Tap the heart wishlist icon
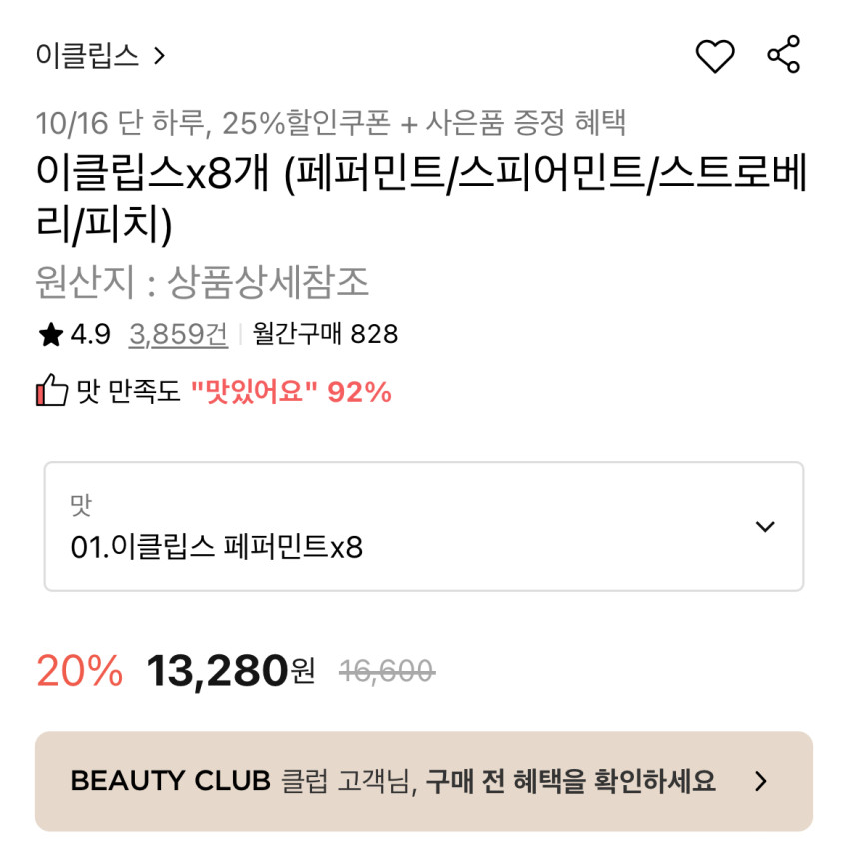 (x=714, y=56)
